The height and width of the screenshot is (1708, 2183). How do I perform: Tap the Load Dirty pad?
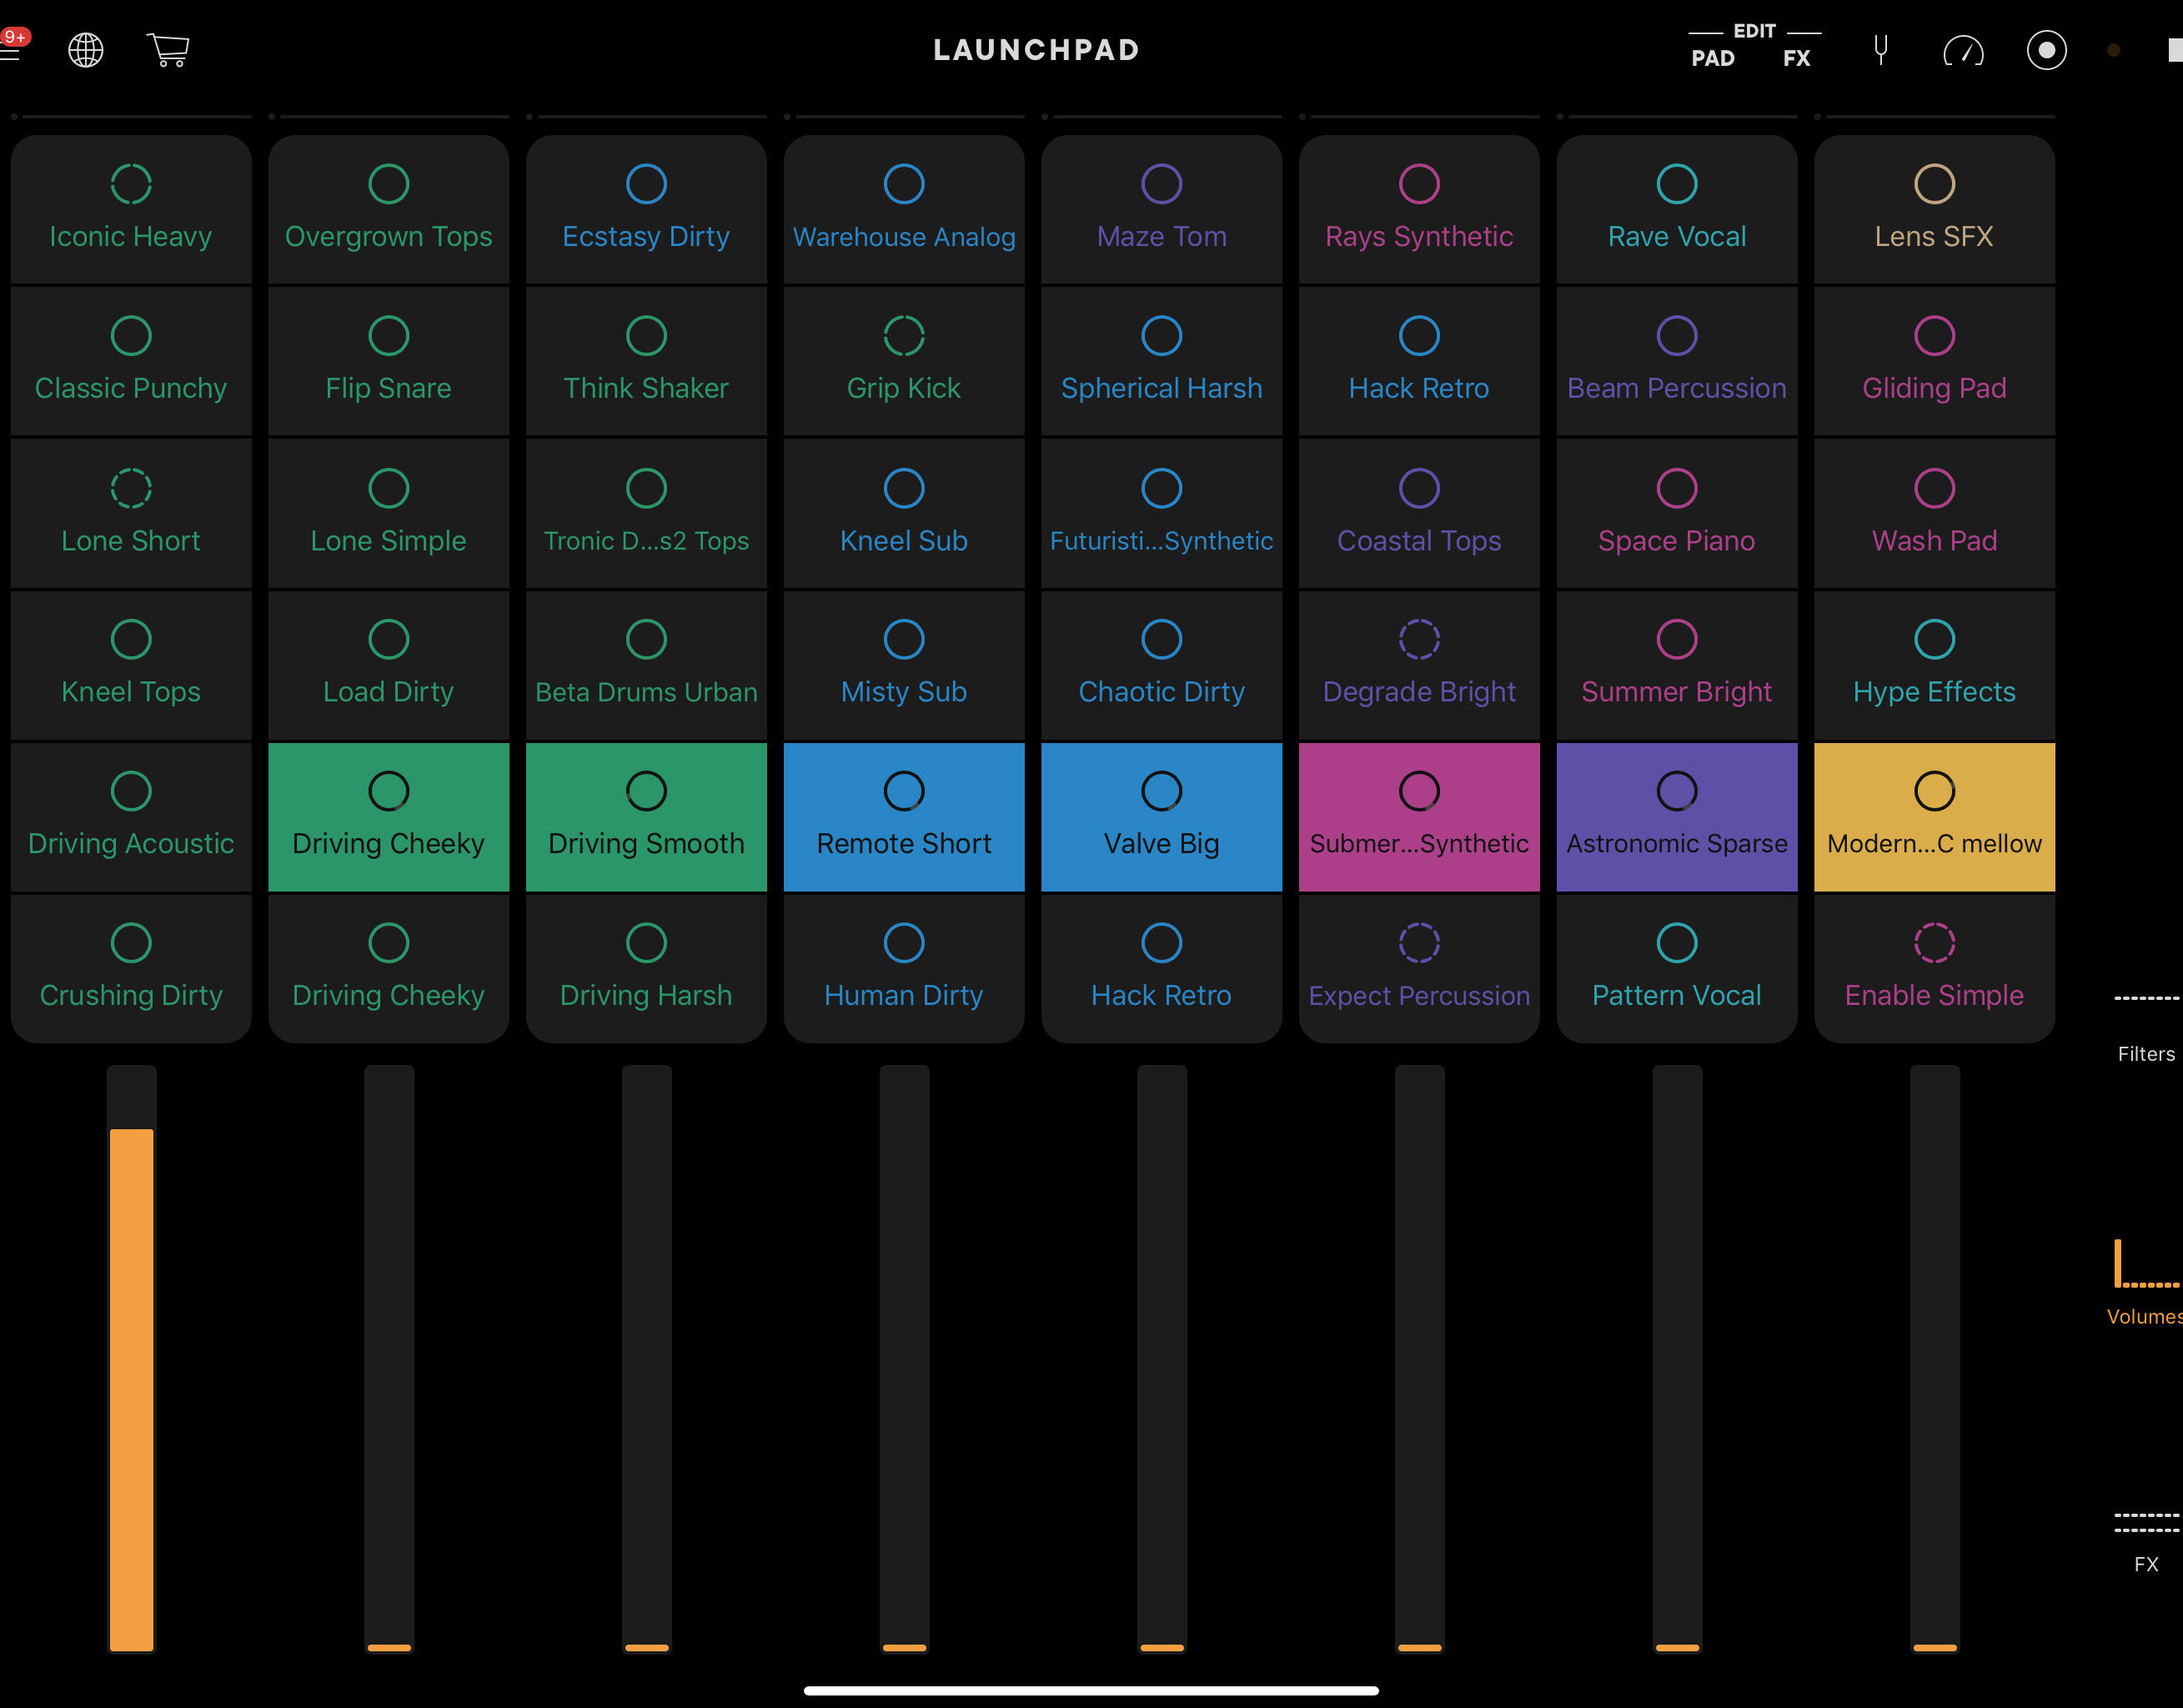(389, 665)
